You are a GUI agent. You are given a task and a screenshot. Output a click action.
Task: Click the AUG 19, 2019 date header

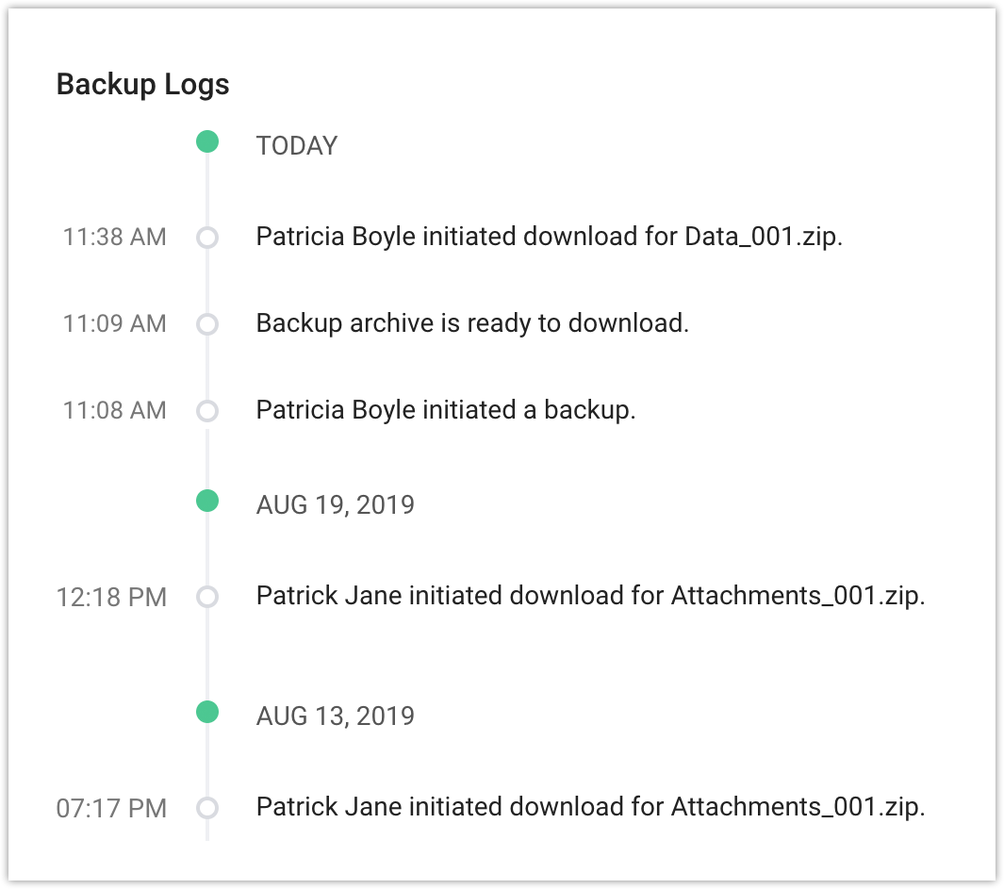coord(336,504)
